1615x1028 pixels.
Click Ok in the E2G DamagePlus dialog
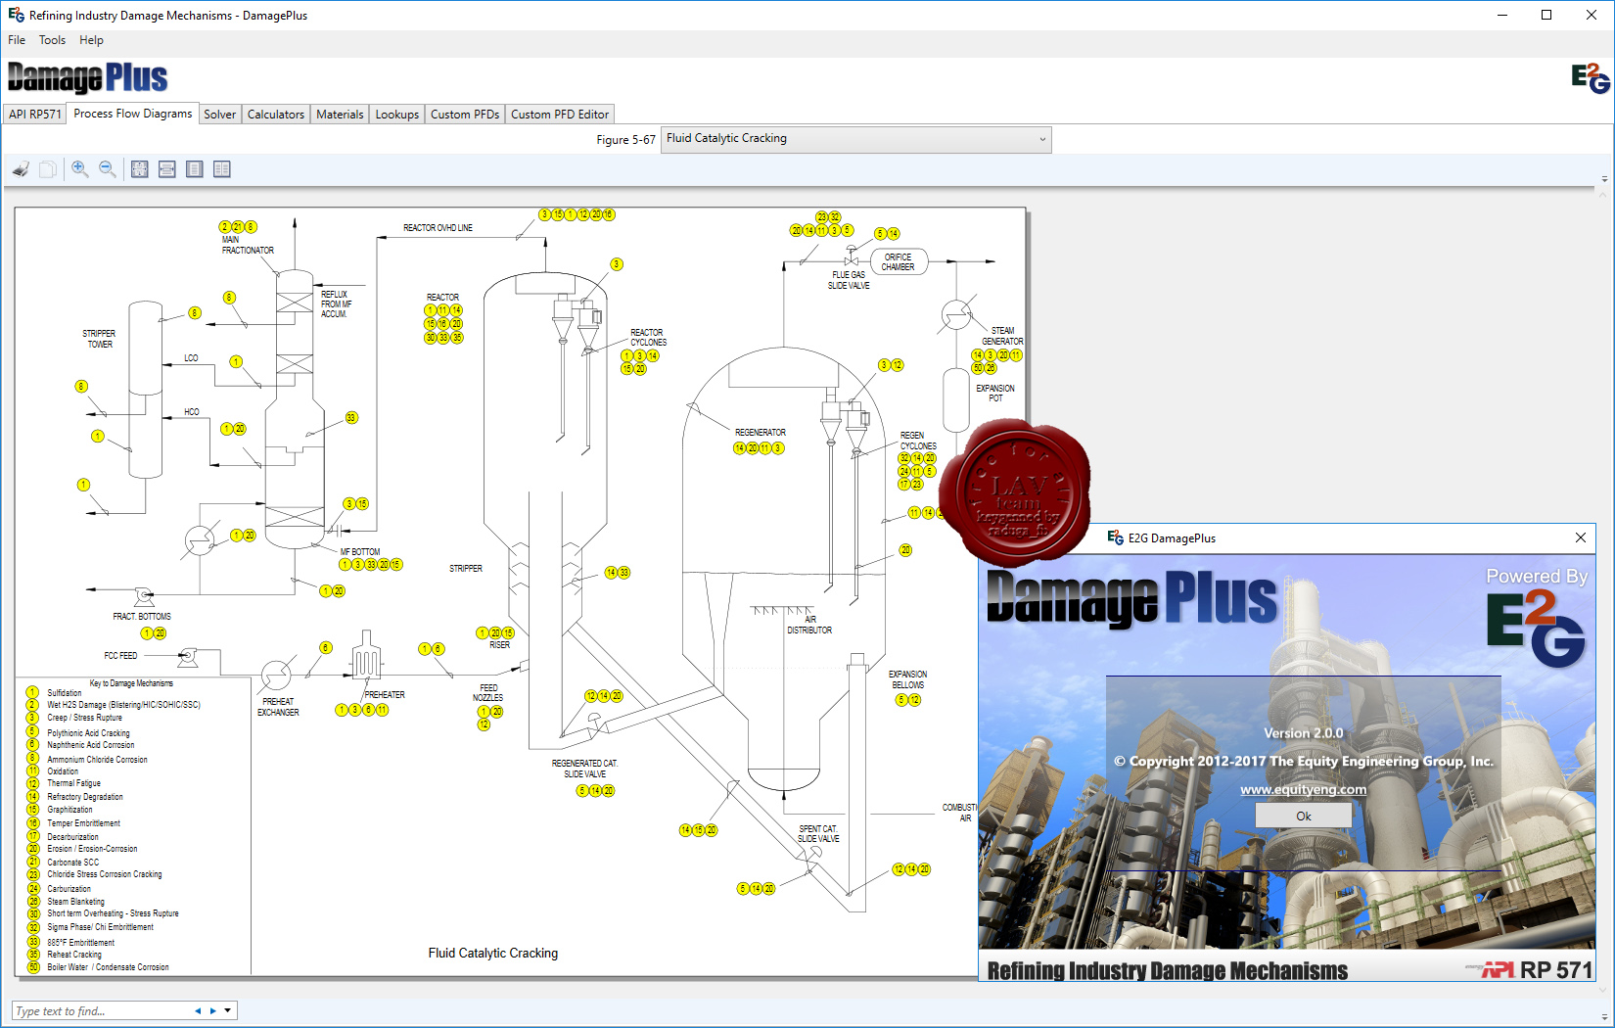[x=1304, y=816]
